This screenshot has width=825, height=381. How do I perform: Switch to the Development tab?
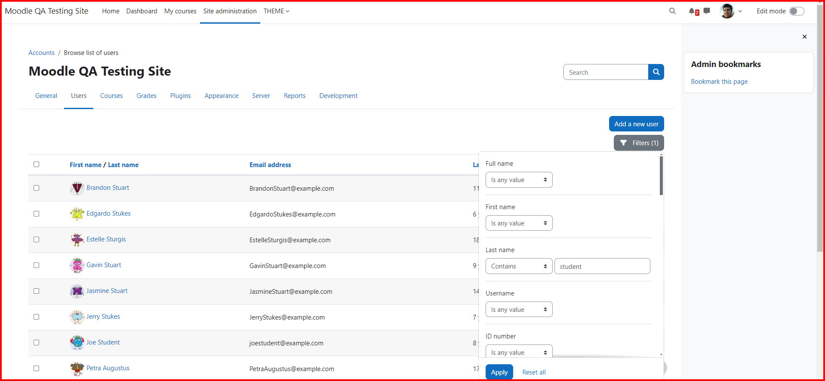(x=339, y=96)
